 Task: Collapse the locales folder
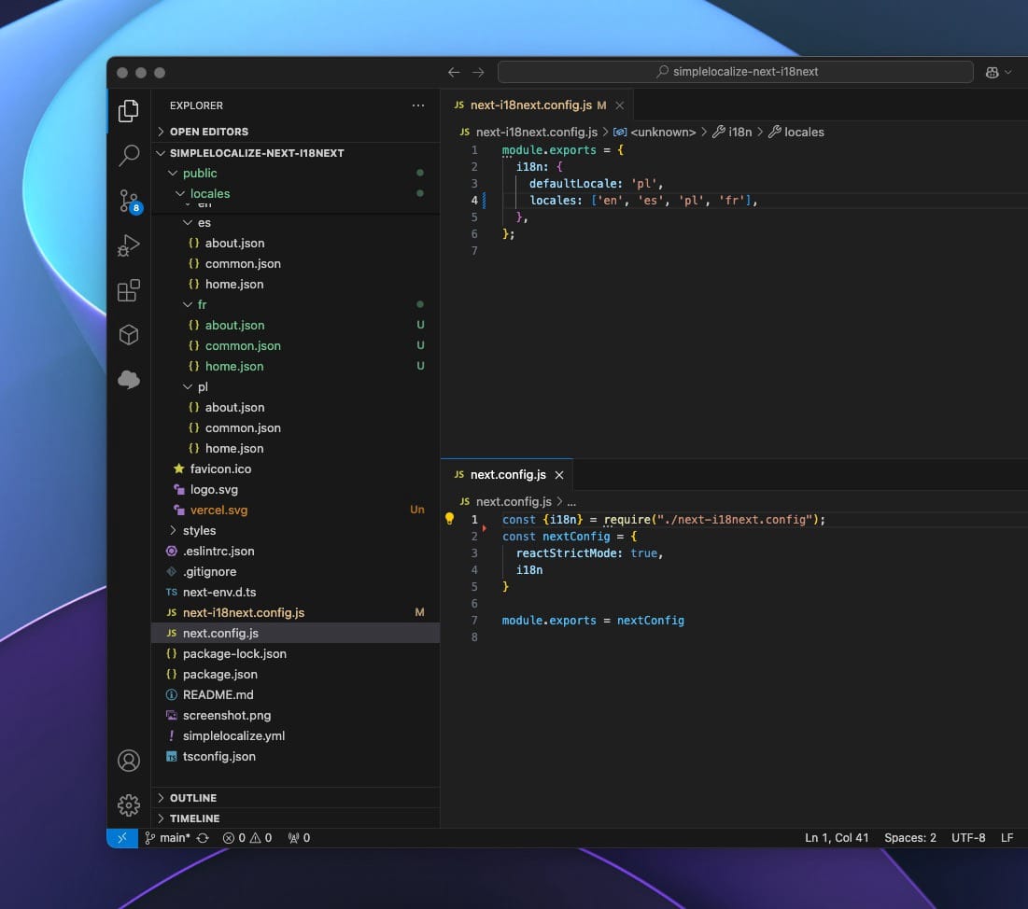coord(210,193)
